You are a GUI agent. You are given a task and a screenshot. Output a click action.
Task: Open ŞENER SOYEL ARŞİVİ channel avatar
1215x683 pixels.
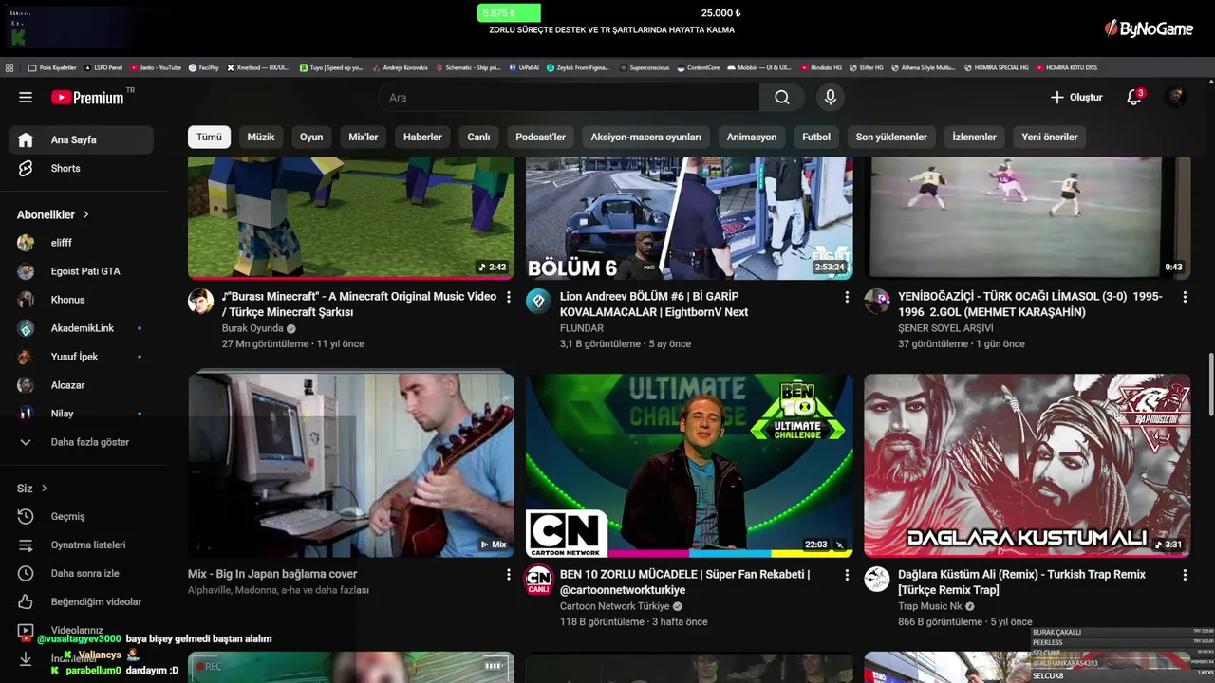coord(877,302)
